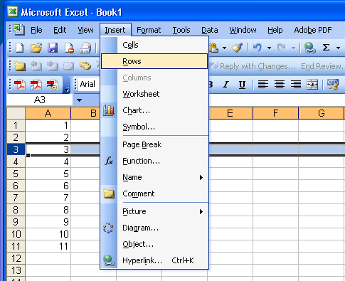Click the Convert to PDF and Email icon
This screenshot has height=281, width=345.
(x=36, y=85)
